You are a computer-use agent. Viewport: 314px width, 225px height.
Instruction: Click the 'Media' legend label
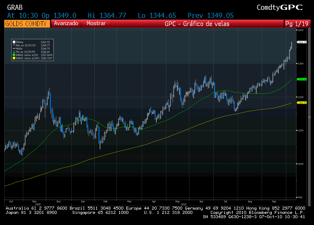point(19,49)
